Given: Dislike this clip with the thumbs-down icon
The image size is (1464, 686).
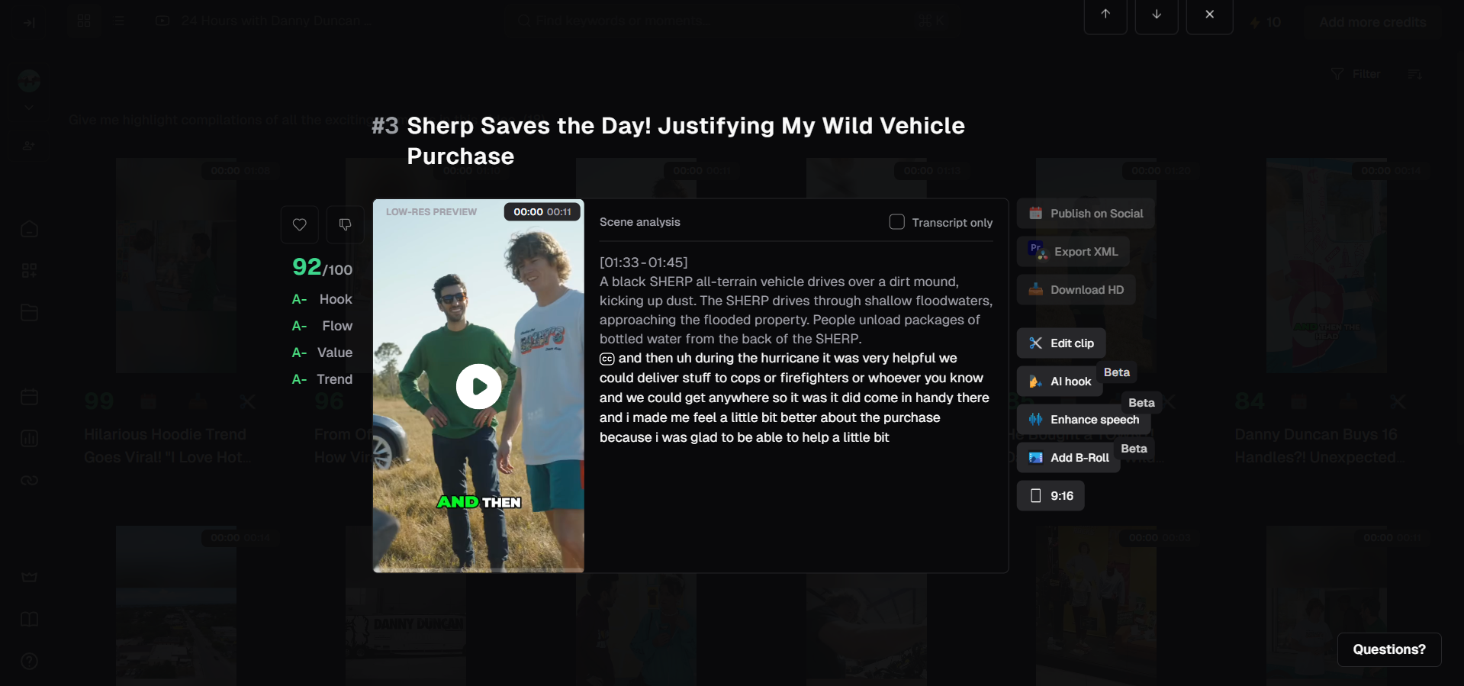Looking at the screenshot, I should coord(346,224).
